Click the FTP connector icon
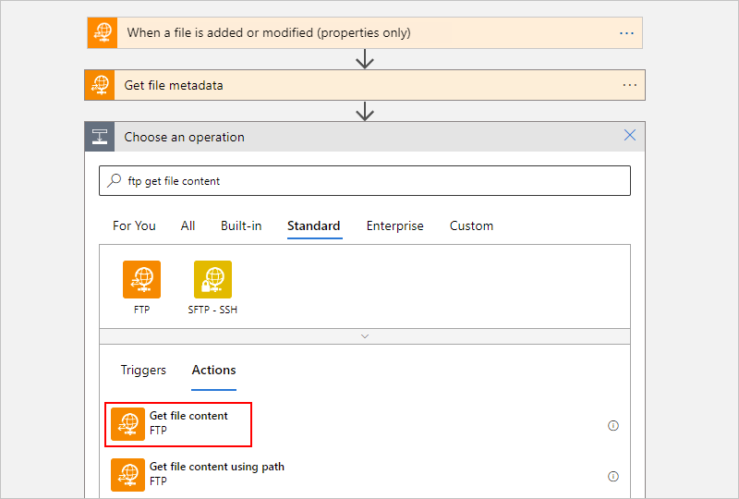 point(141,279)
